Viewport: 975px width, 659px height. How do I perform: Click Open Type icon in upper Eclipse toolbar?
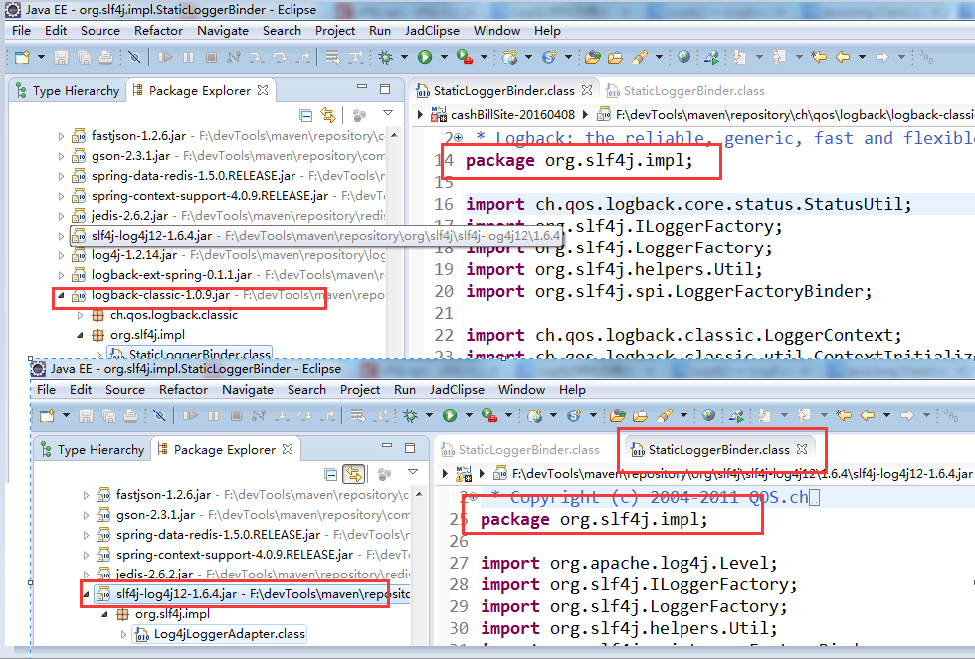click(x=593, y=57)
